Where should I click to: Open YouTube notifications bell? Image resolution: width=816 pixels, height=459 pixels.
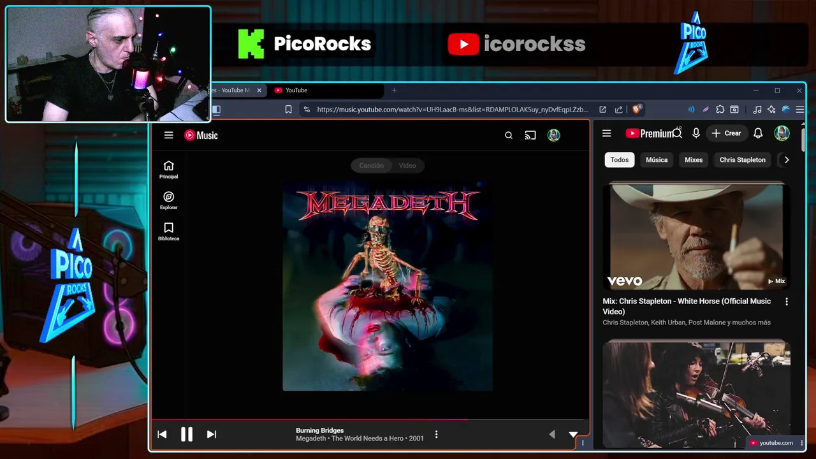pos(758,133)
